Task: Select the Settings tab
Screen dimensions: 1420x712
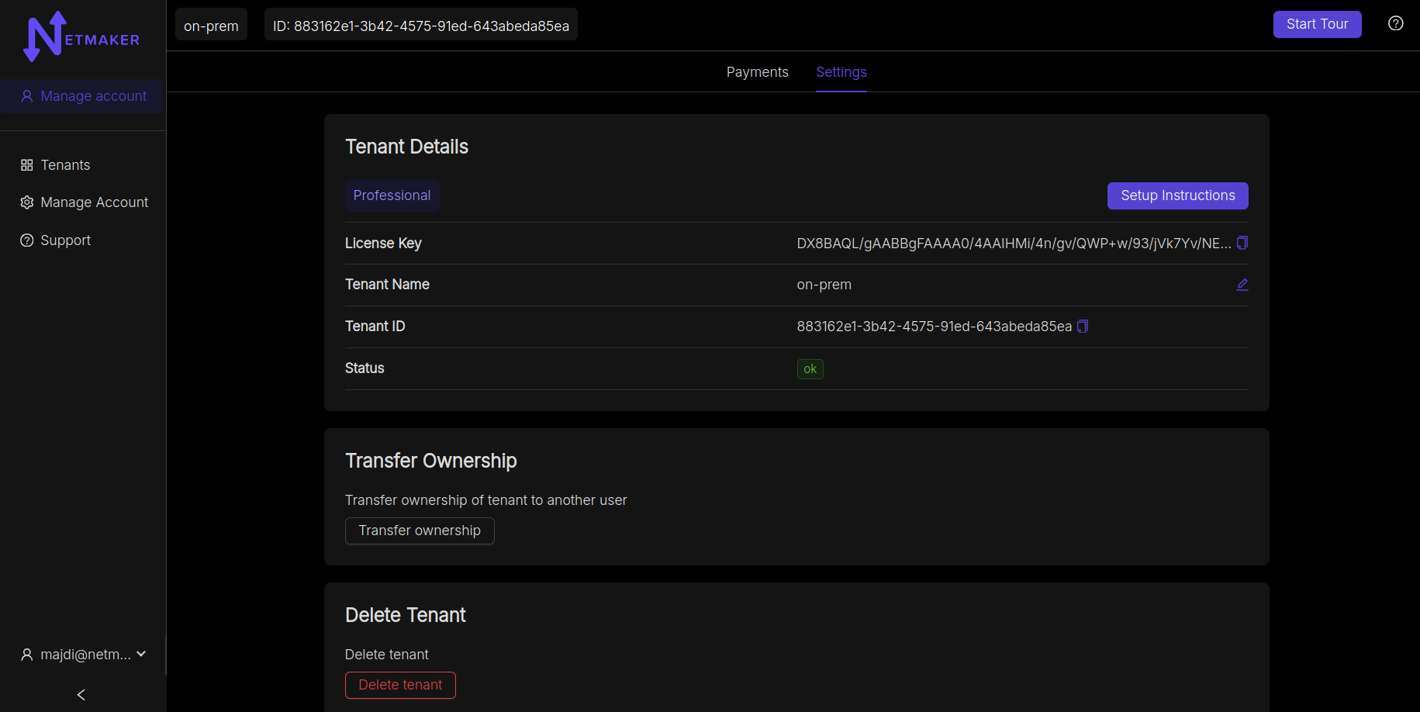Action: 841,72
